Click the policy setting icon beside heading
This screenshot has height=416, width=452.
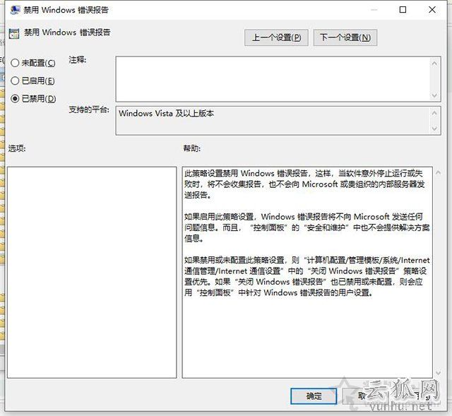coord(14,33)
